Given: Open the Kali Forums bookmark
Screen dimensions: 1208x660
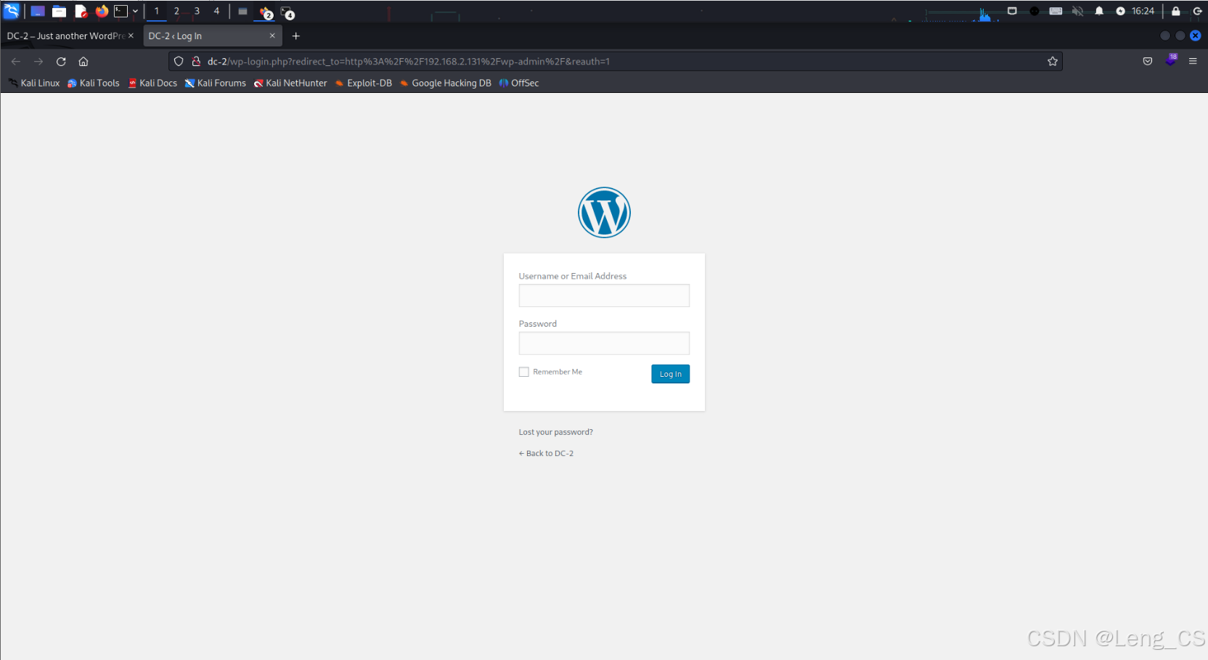Looking at the screenshot, I should (x=215, y=83).
